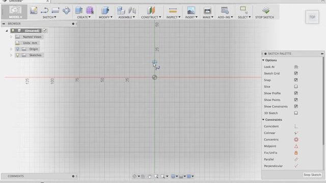Screen dimensions: 326x183
Task: Open the Zoom options dropdown arrow
Action: (x=167, y=176)
